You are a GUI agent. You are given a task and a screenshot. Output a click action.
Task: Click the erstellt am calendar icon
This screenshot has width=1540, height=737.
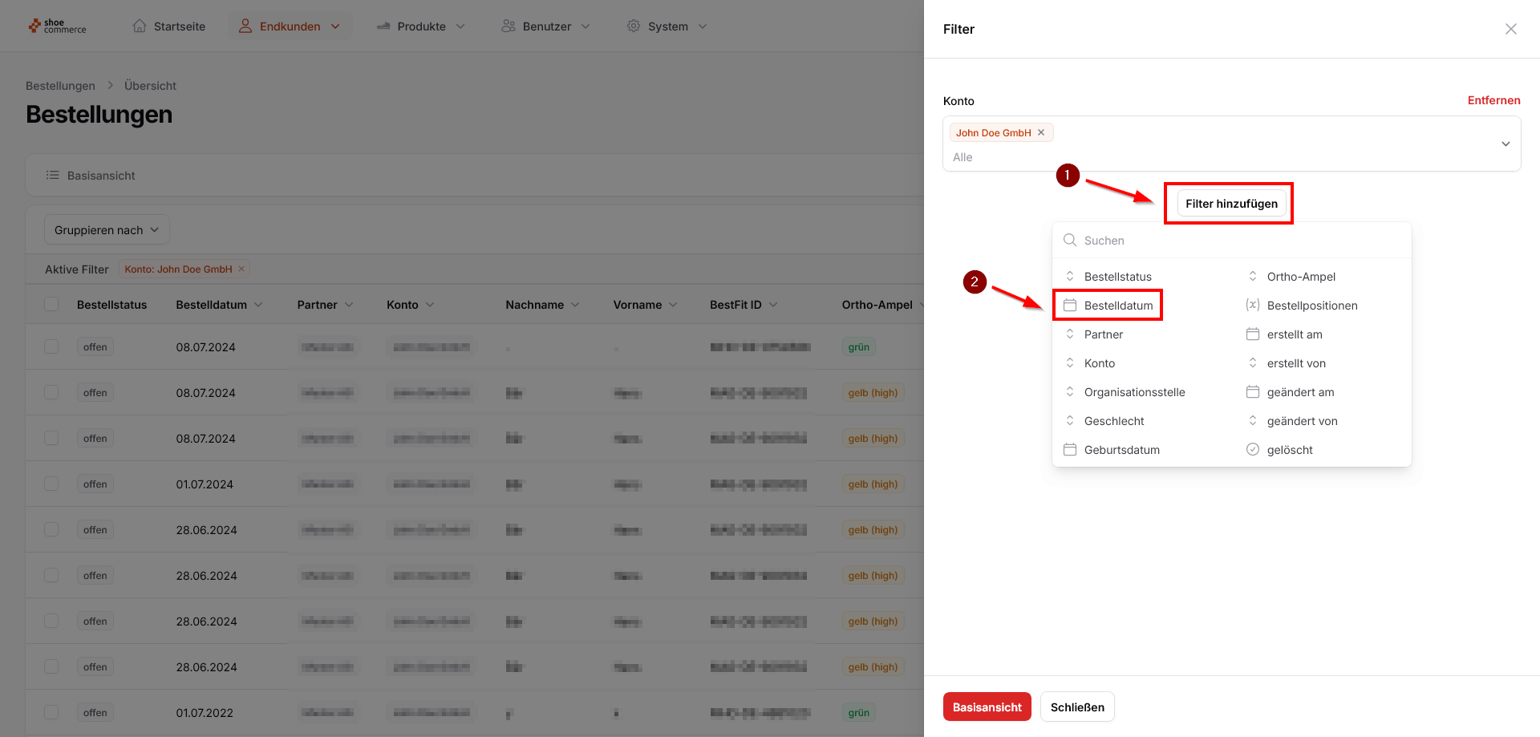click(x=1253, y=334)
